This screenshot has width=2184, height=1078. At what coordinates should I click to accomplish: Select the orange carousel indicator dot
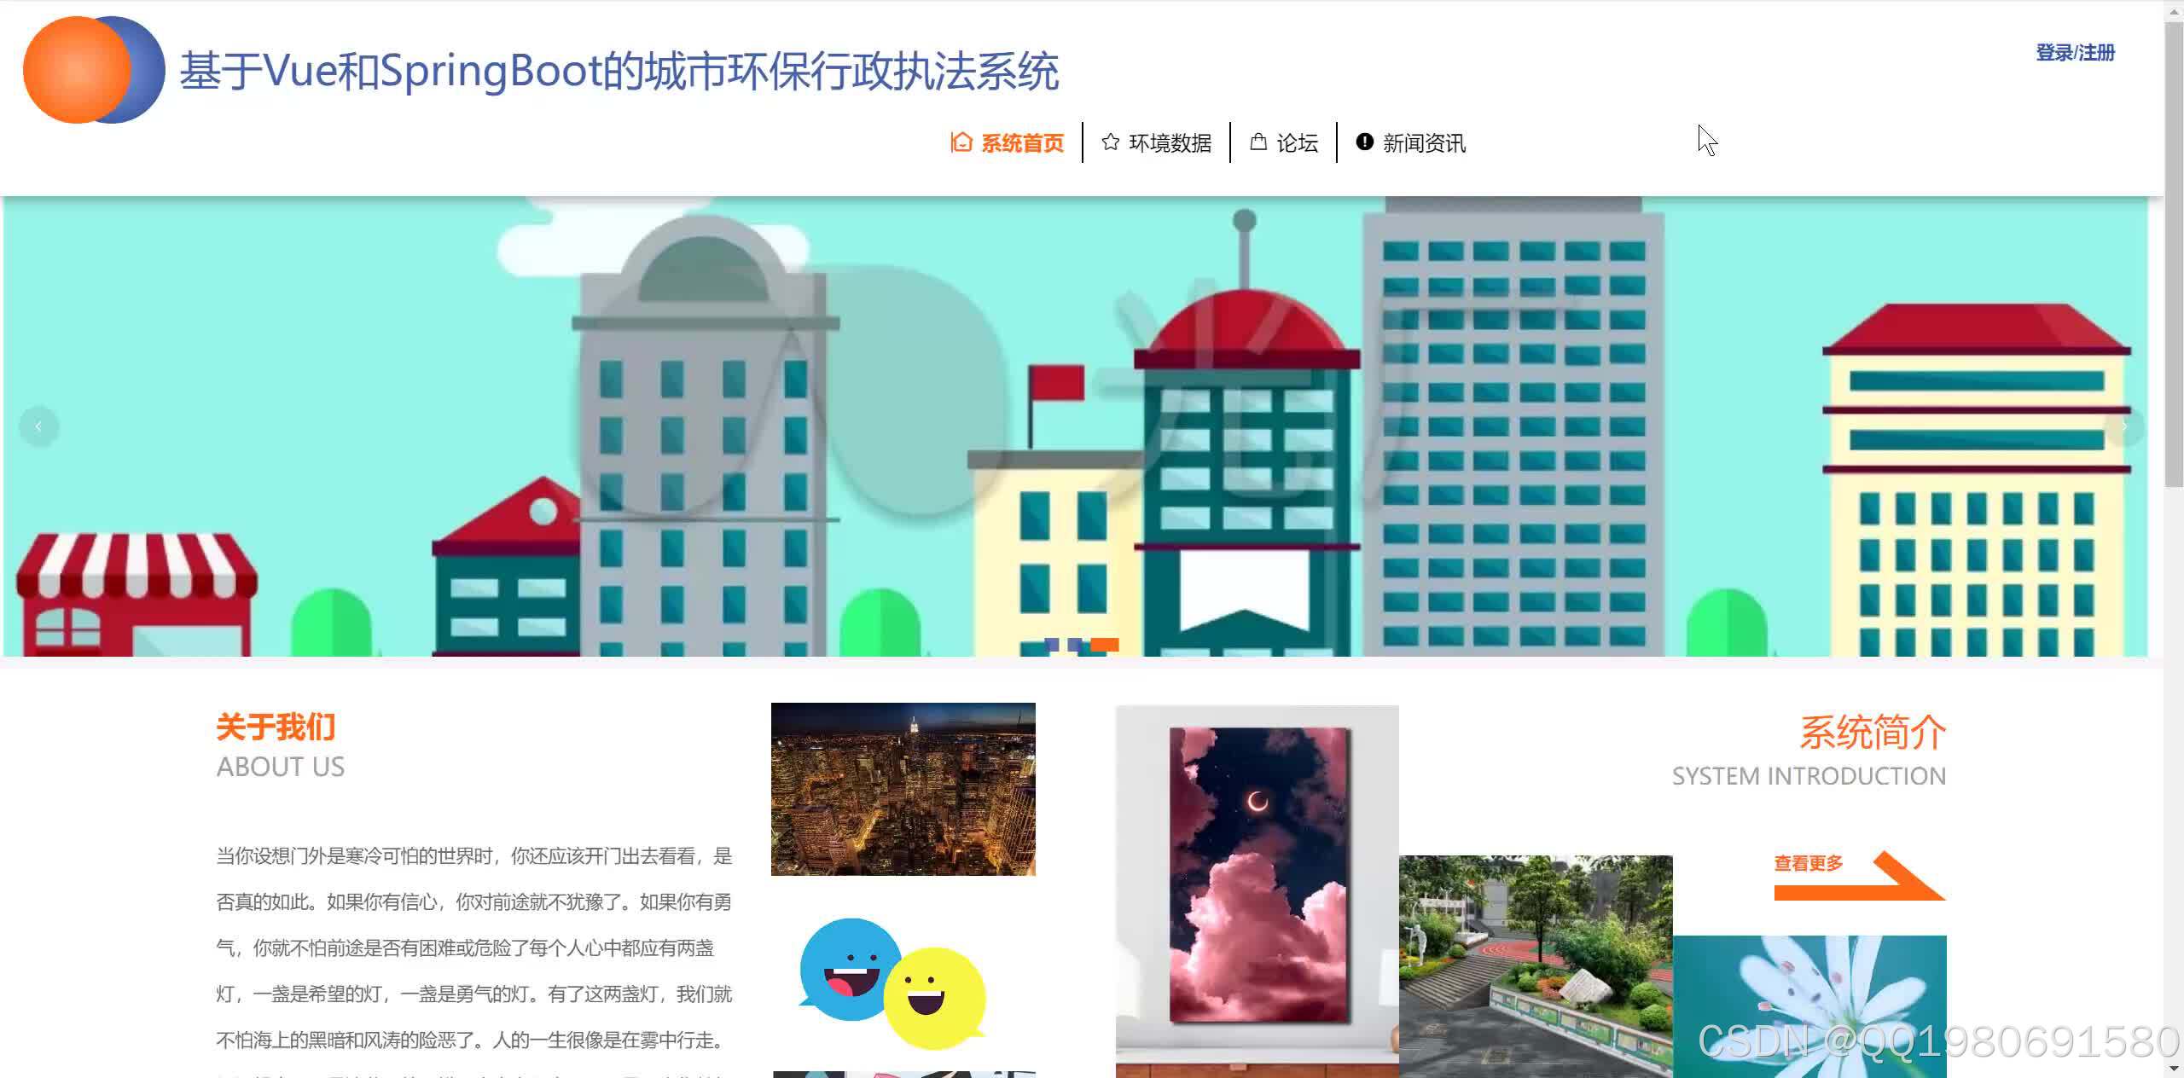click(x=1105, y=646)
